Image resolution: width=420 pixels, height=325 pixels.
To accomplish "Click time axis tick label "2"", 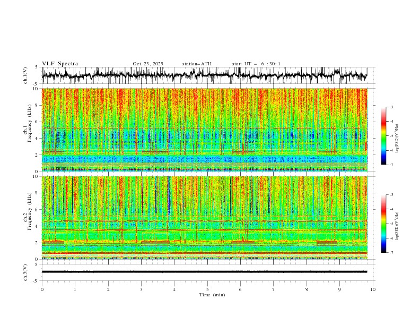I will coord(108,289).
